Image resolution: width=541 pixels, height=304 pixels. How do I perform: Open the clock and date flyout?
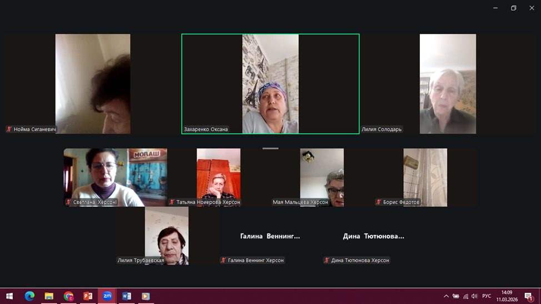coord(507,296)
